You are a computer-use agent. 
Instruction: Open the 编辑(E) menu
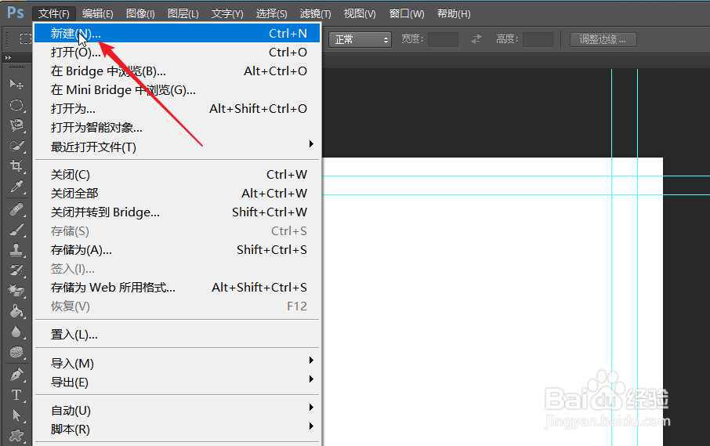click(97, 13)
